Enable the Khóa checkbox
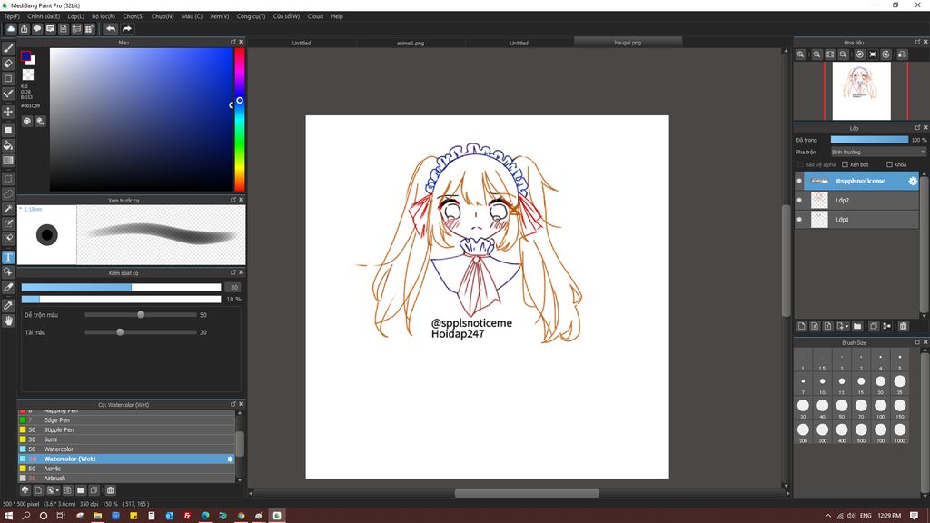 pyautogui.click(x=889, y=164)
